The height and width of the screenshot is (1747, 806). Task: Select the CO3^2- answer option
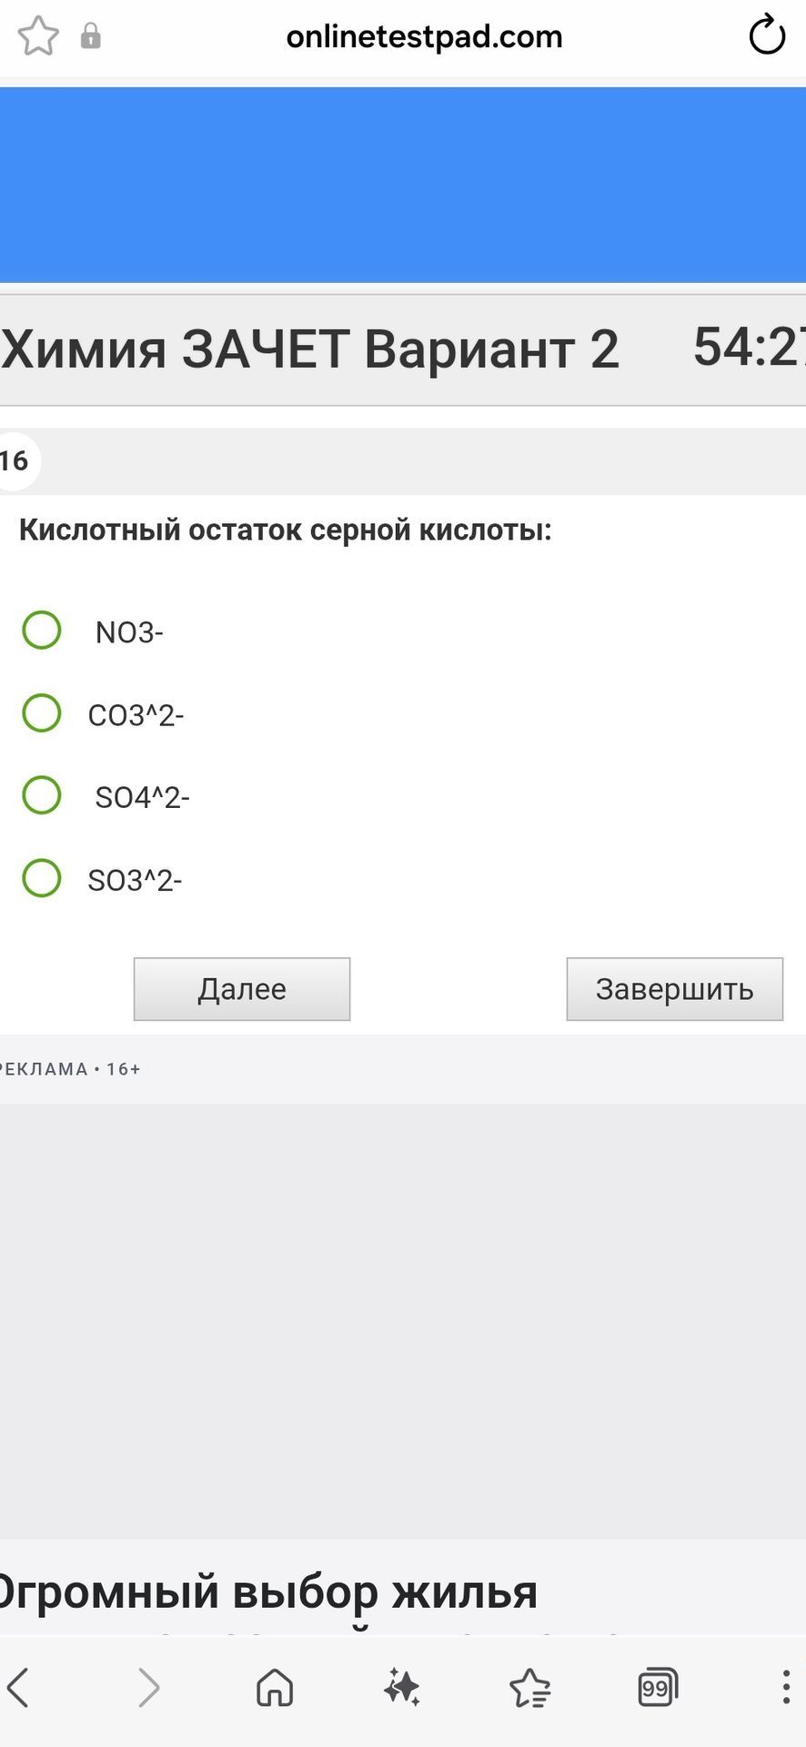pyautogui.click(x=42, y=712)
